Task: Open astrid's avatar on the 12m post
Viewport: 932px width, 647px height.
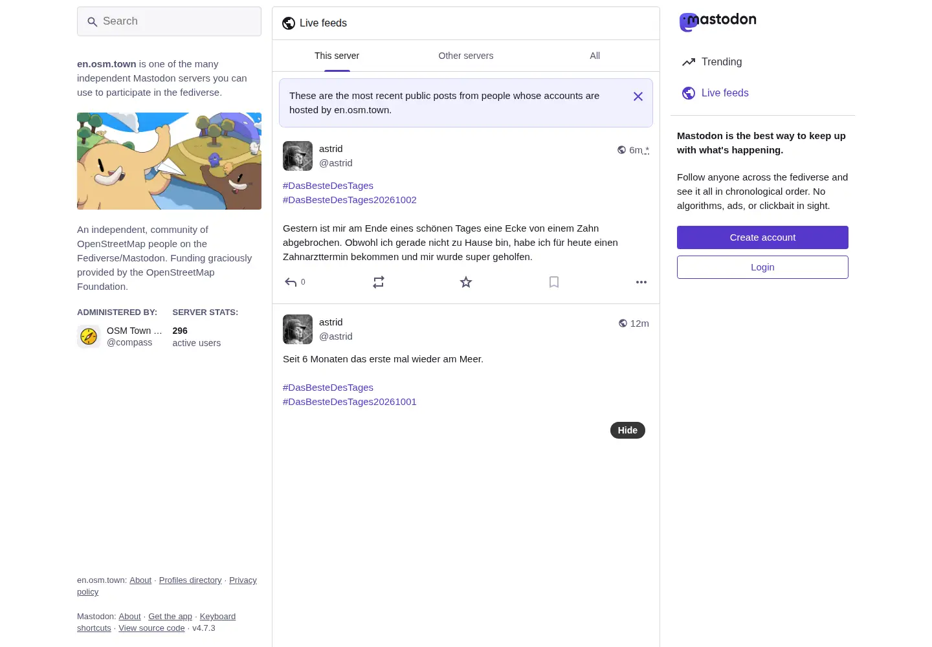Action: [298, 329]
